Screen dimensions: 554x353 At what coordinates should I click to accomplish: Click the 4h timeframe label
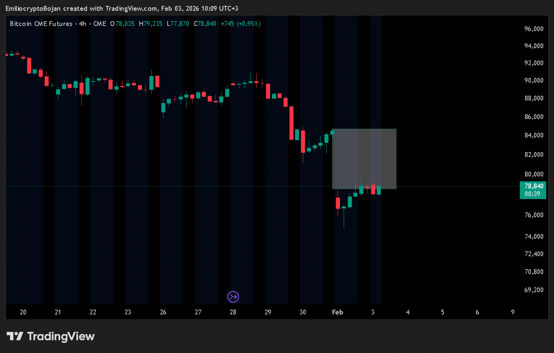82,24
